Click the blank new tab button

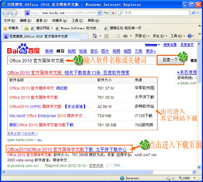point(84,37)
